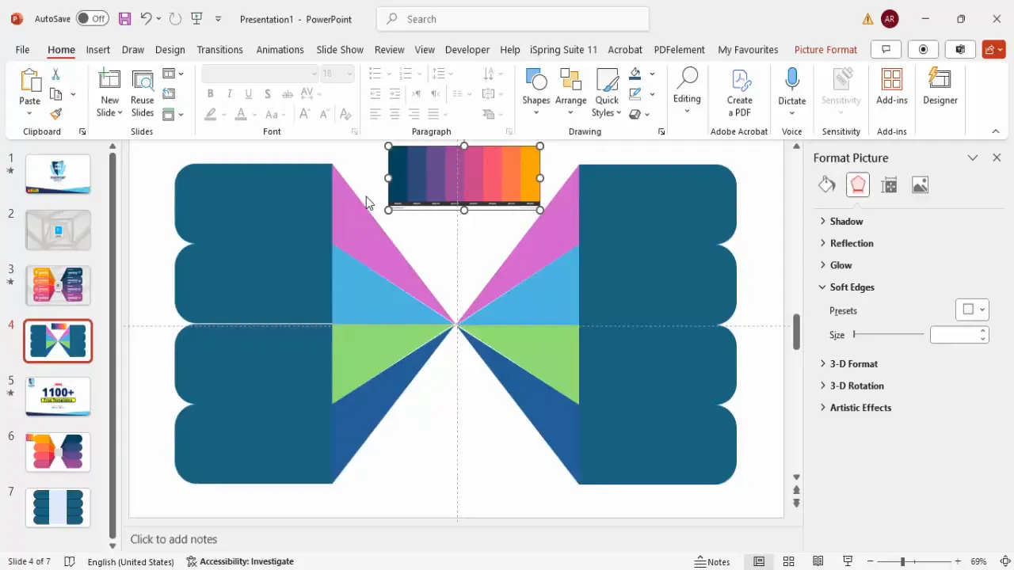Image resolution: width=1014 pixels, height=570 pixels.
Task: Expand the Shadow section
Action: pyautogui.click(x=846, y=222)
